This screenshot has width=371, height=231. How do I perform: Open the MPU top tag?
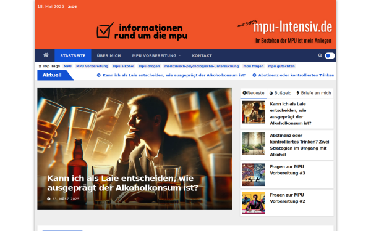pyautogui.click(x=67, y=67)
